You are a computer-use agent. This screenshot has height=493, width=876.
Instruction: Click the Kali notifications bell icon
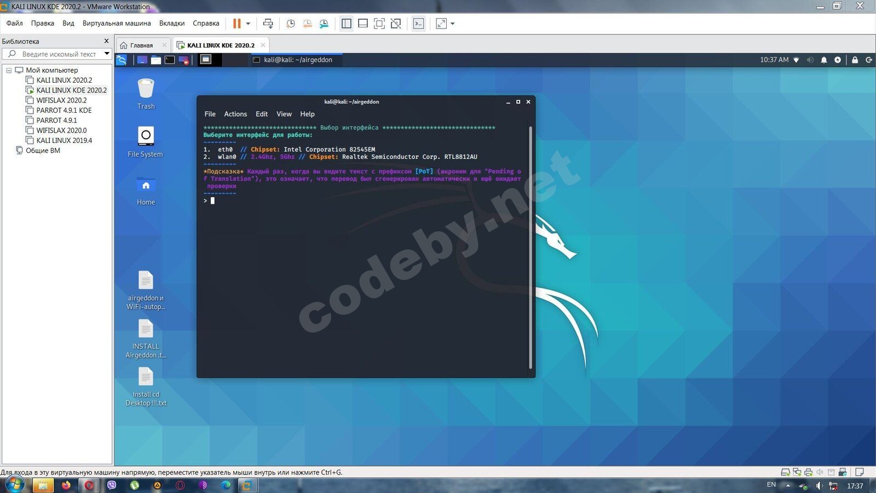823,60
